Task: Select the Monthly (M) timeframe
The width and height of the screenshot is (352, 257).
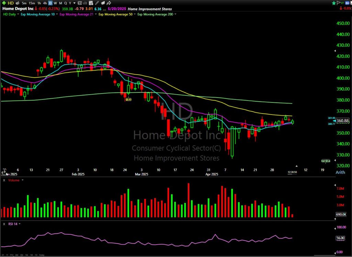Action: coord(60,3)
